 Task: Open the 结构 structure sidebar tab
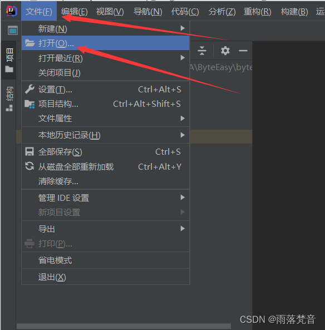click(9, 98)
